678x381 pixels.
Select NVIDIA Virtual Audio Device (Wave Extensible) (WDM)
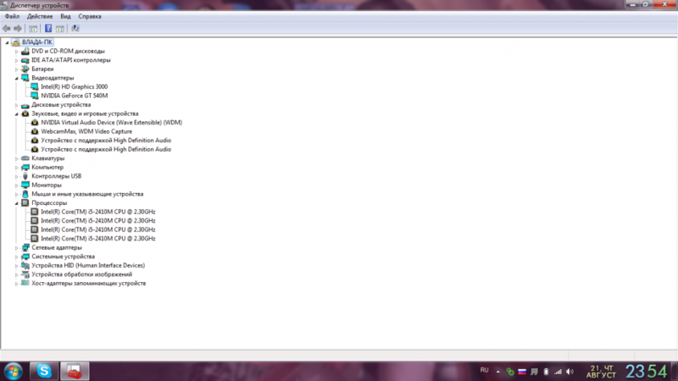(111, 123)
